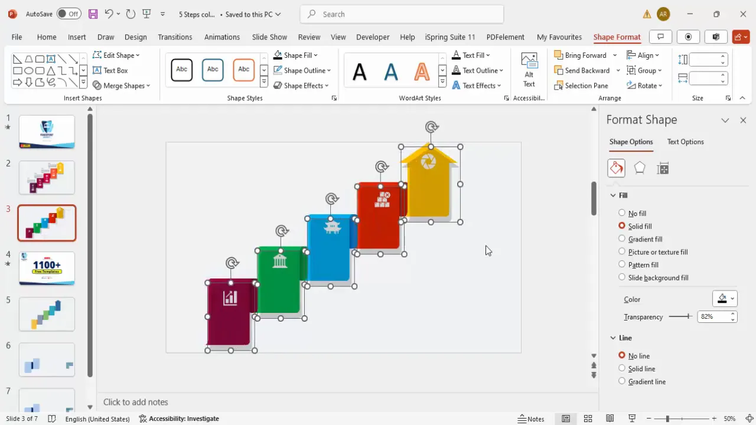Click the Alt Text button
The image size is (756, 425).
529,71
